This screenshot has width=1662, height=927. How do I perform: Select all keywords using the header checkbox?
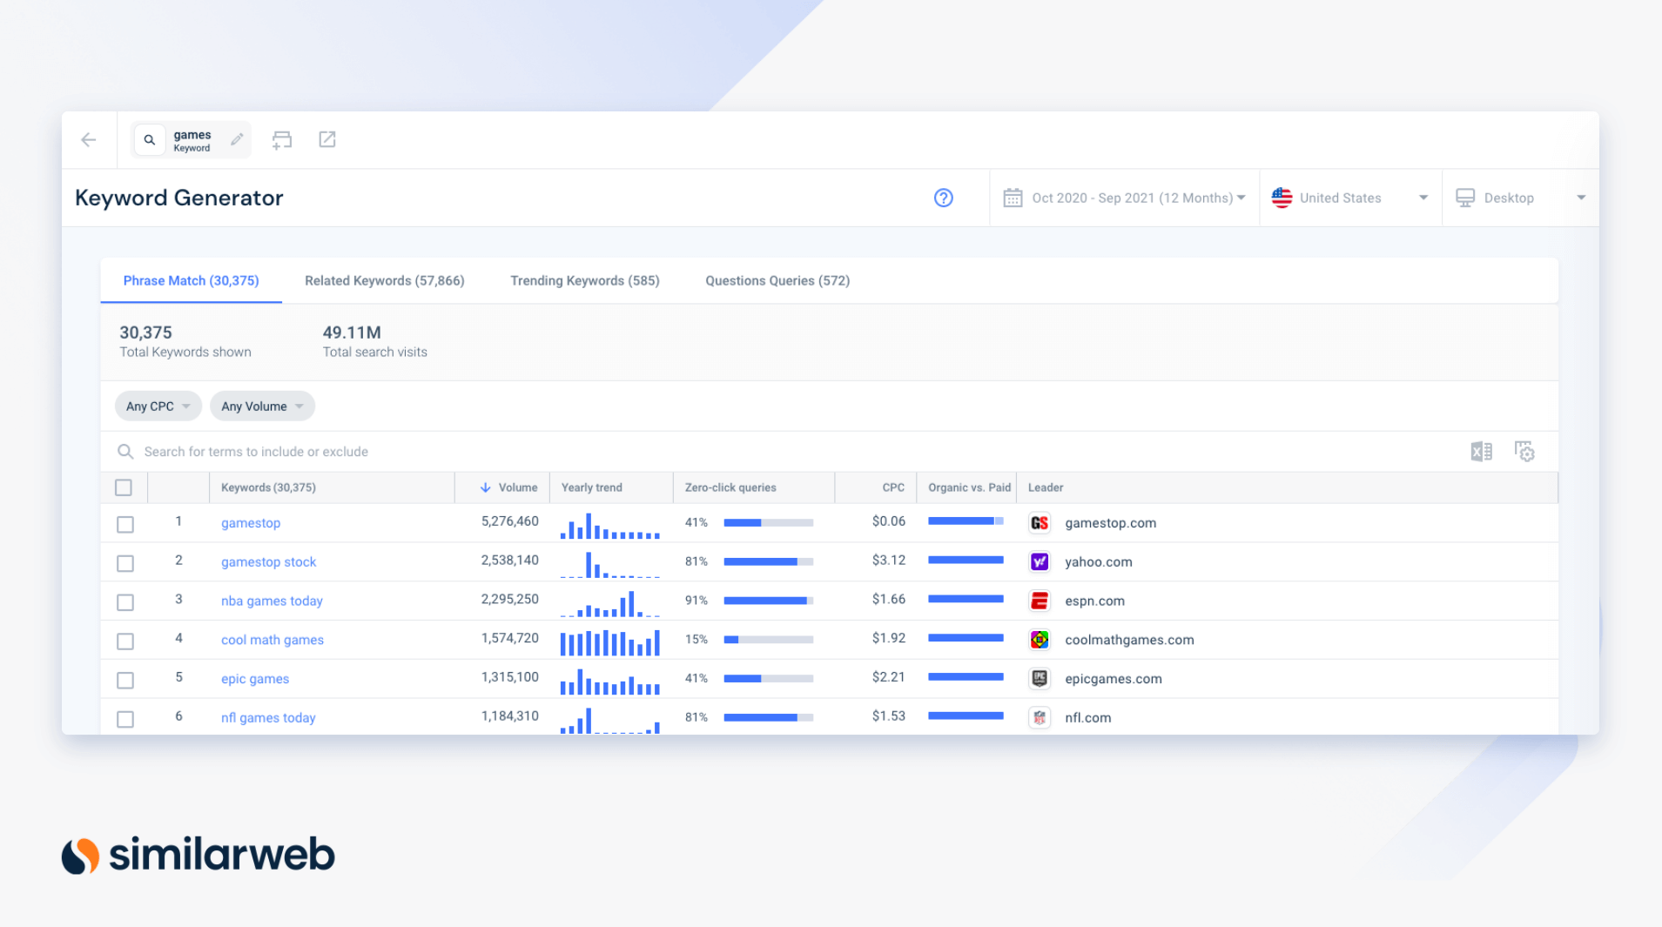124,487
